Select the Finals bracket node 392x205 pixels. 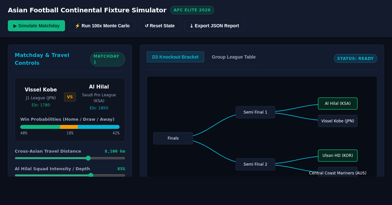pyautogui.click(x=173, y=138)
